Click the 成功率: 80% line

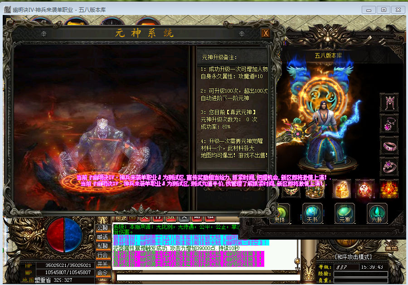coord(215,127)
